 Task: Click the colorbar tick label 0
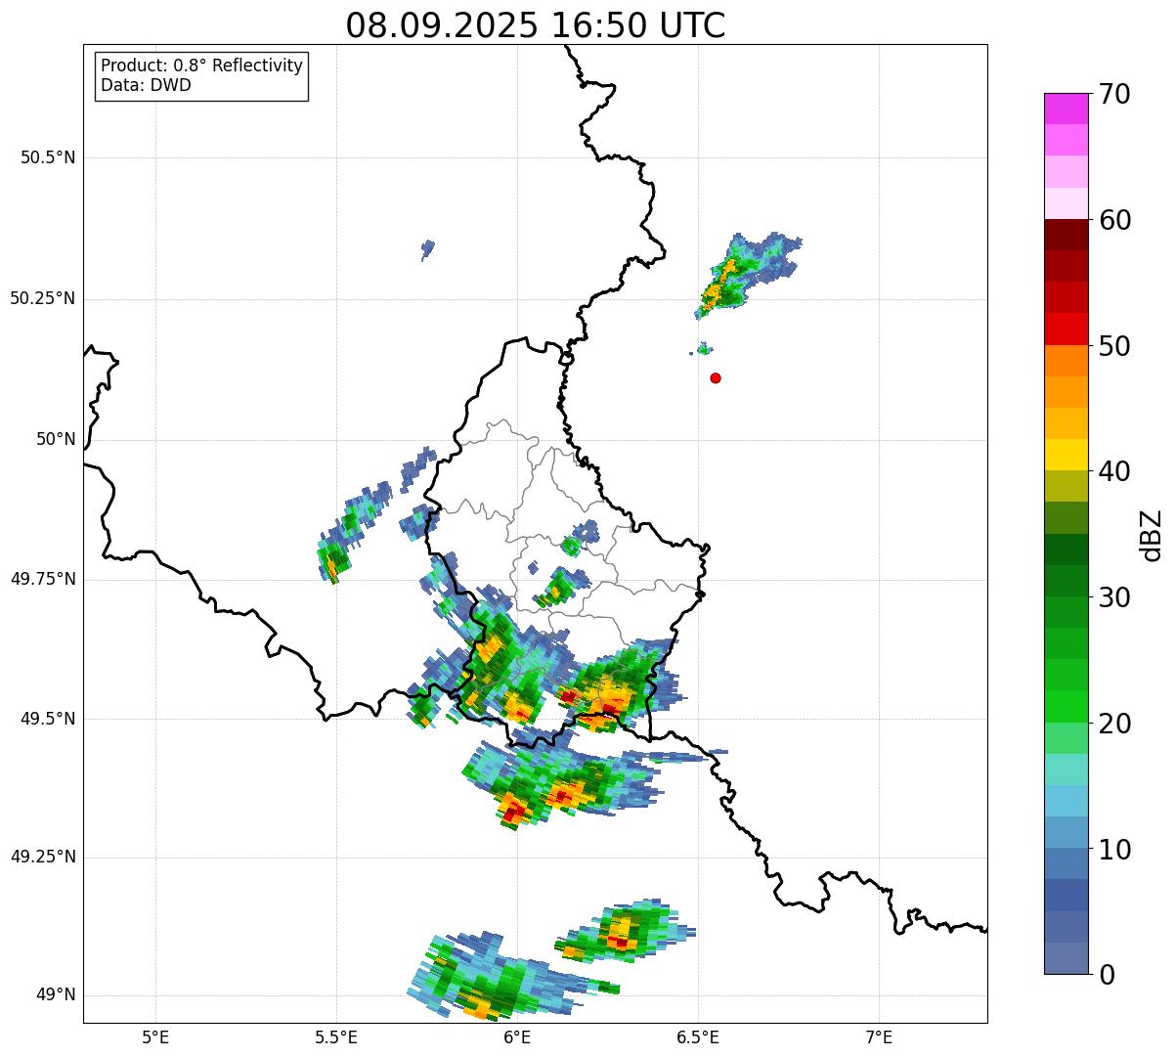pyautogui.click(x=1107, y=975)
